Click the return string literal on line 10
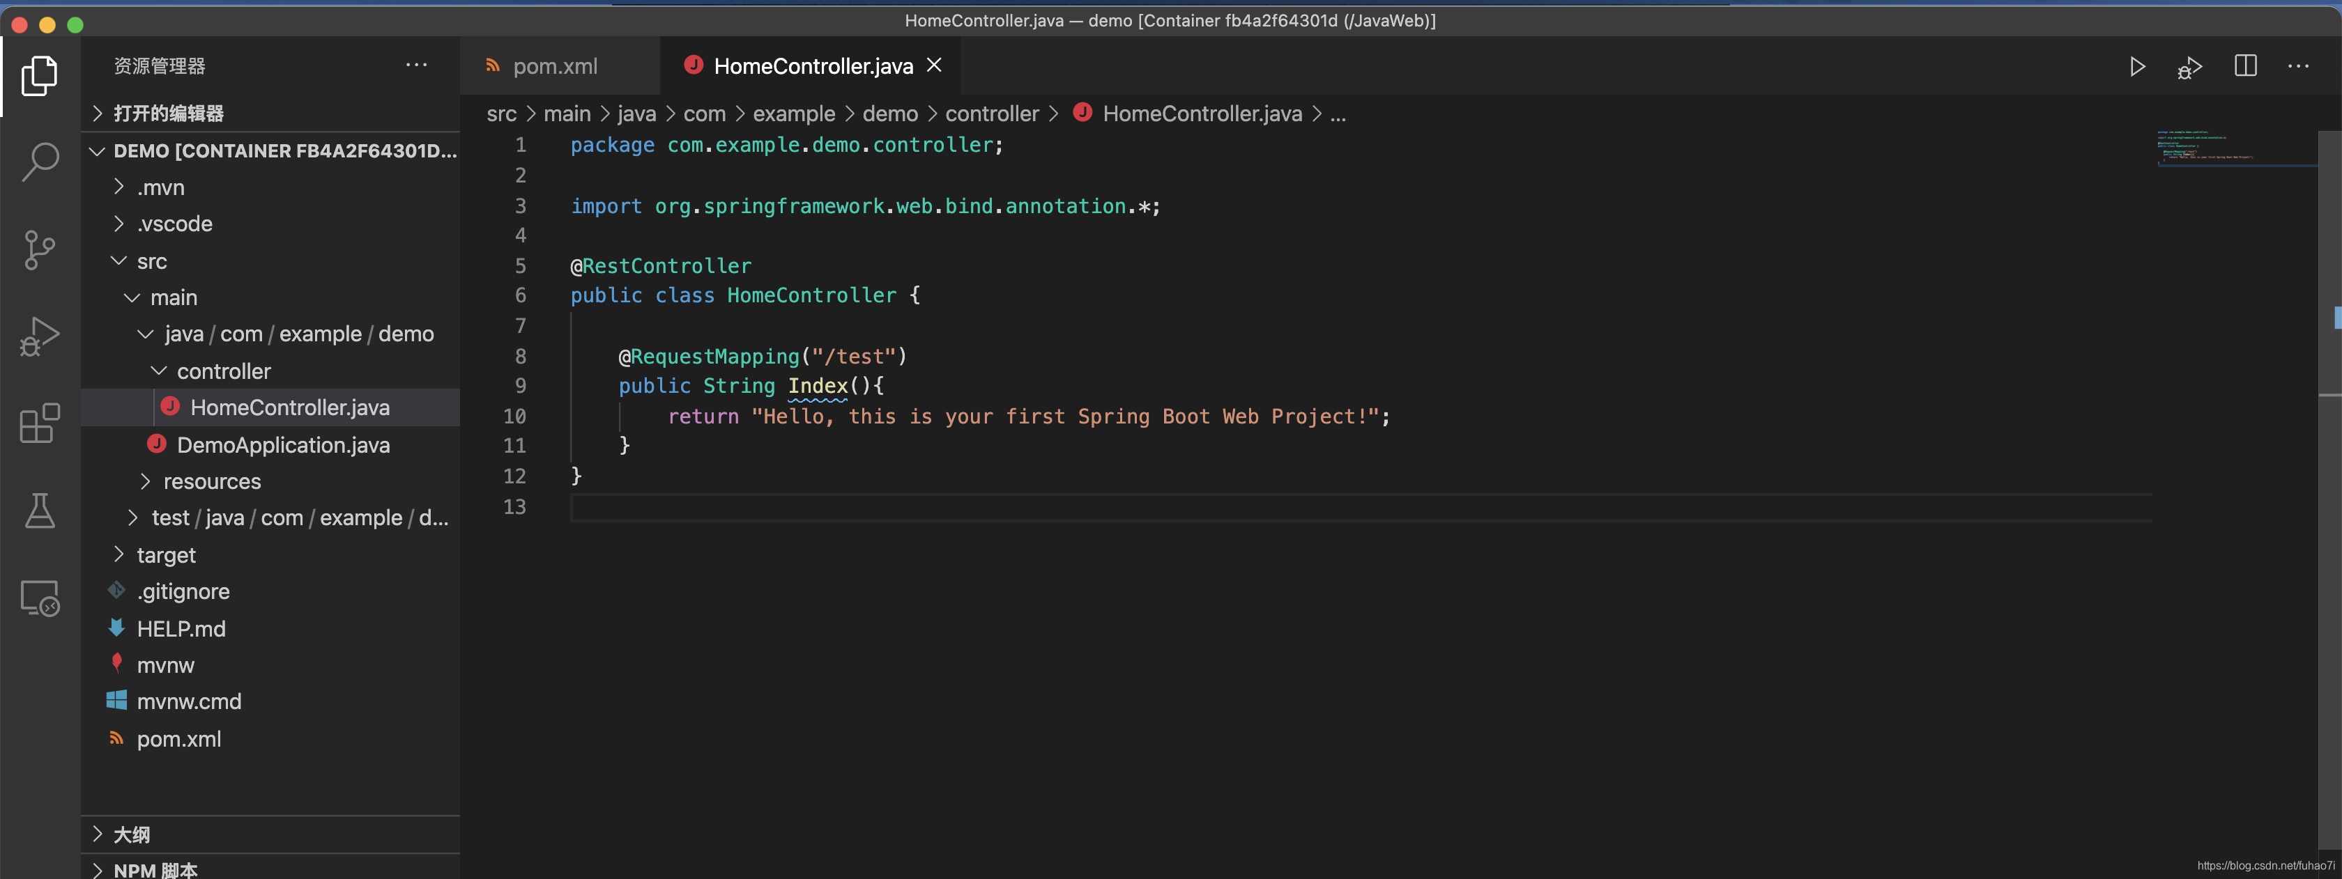The image size is (2342, 879). pos(1064,417)
